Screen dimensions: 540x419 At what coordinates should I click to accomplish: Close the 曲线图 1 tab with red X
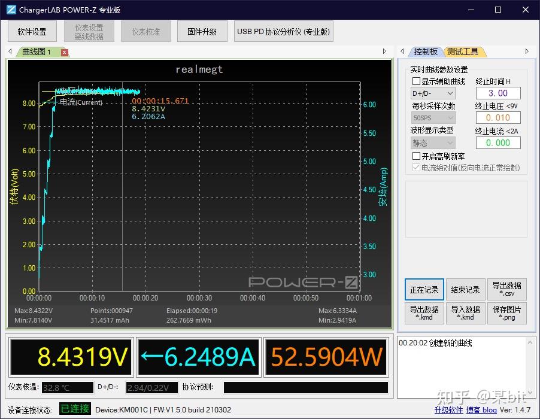click(65, 52)
